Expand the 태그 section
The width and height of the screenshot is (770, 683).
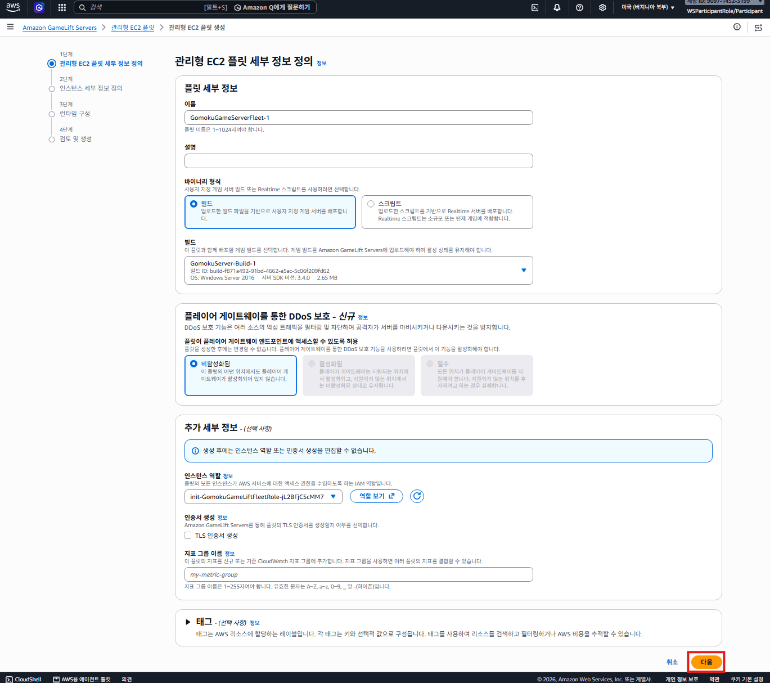point(188,622)
